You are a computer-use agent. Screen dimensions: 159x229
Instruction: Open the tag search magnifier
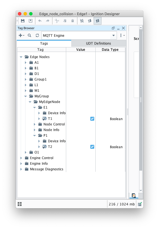(x=29, y=35)
